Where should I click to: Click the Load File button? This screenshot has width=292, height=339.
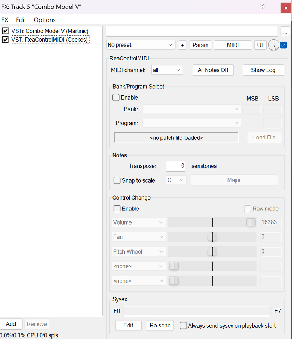coord(264,137)
